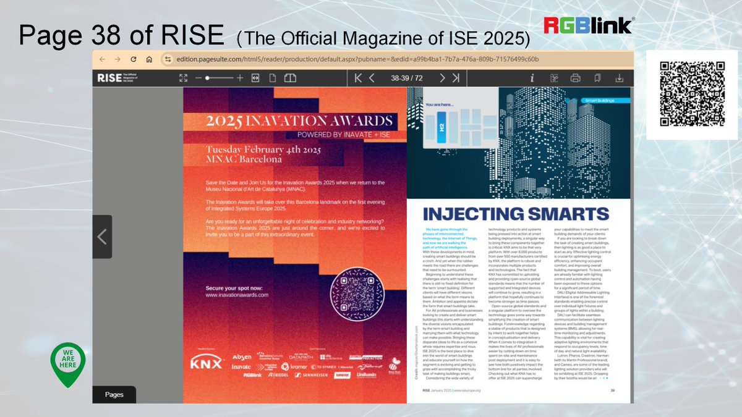Open the clipping tool icon
Screen dimensions: 742x417
coord(553,78)
